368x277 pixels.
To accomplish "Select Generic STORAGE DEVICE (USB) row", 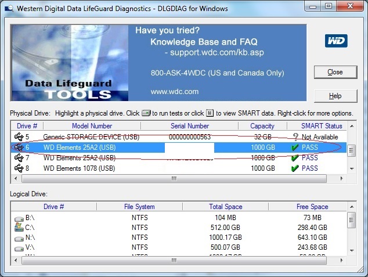I will tap(179, 136).
